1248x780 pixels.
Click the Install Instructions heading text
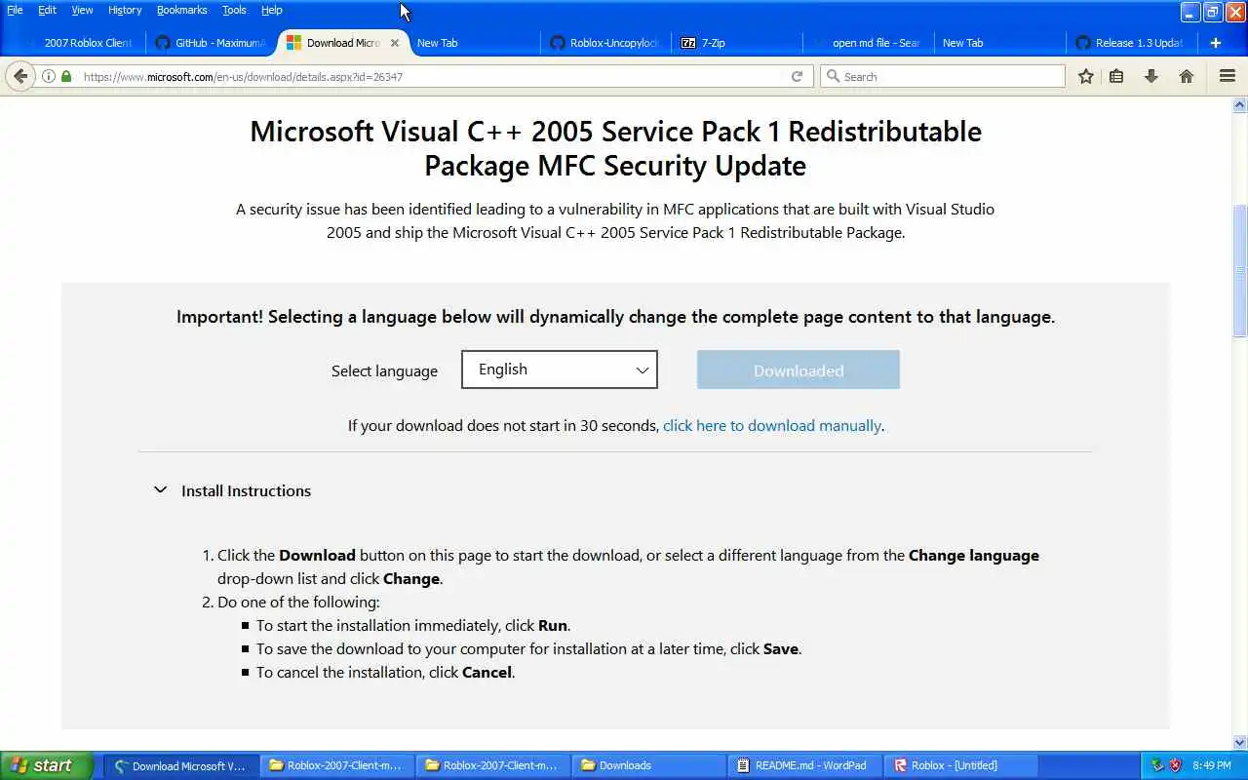point(246,490)
